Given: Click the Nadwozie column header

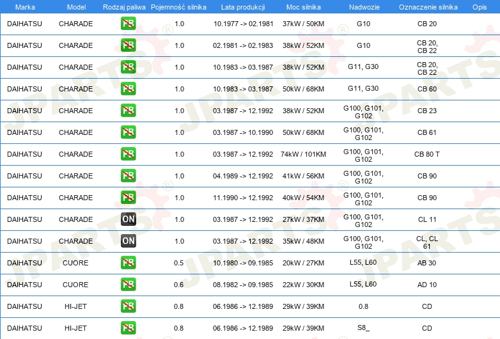Looking at the screenshot, I should 364,7.
